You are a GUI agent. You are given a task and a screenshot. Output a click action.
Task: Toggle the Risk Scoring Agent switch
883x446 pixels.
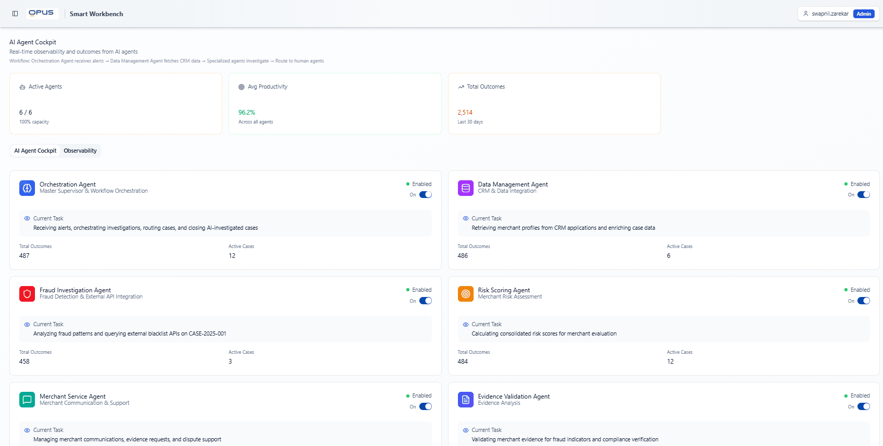click(x=864, y=301)
